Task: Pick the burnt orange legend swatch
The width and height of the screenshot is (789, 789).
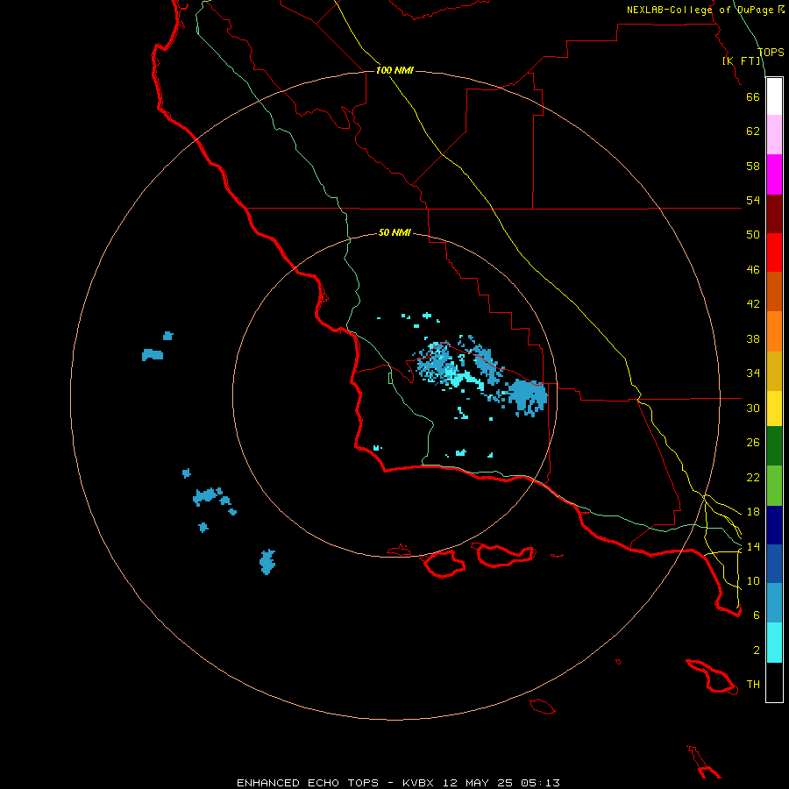Action: (774, 292)
